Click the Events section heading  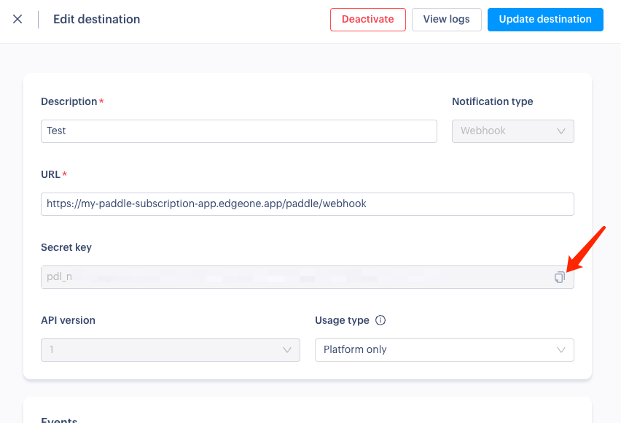(59, 419)
